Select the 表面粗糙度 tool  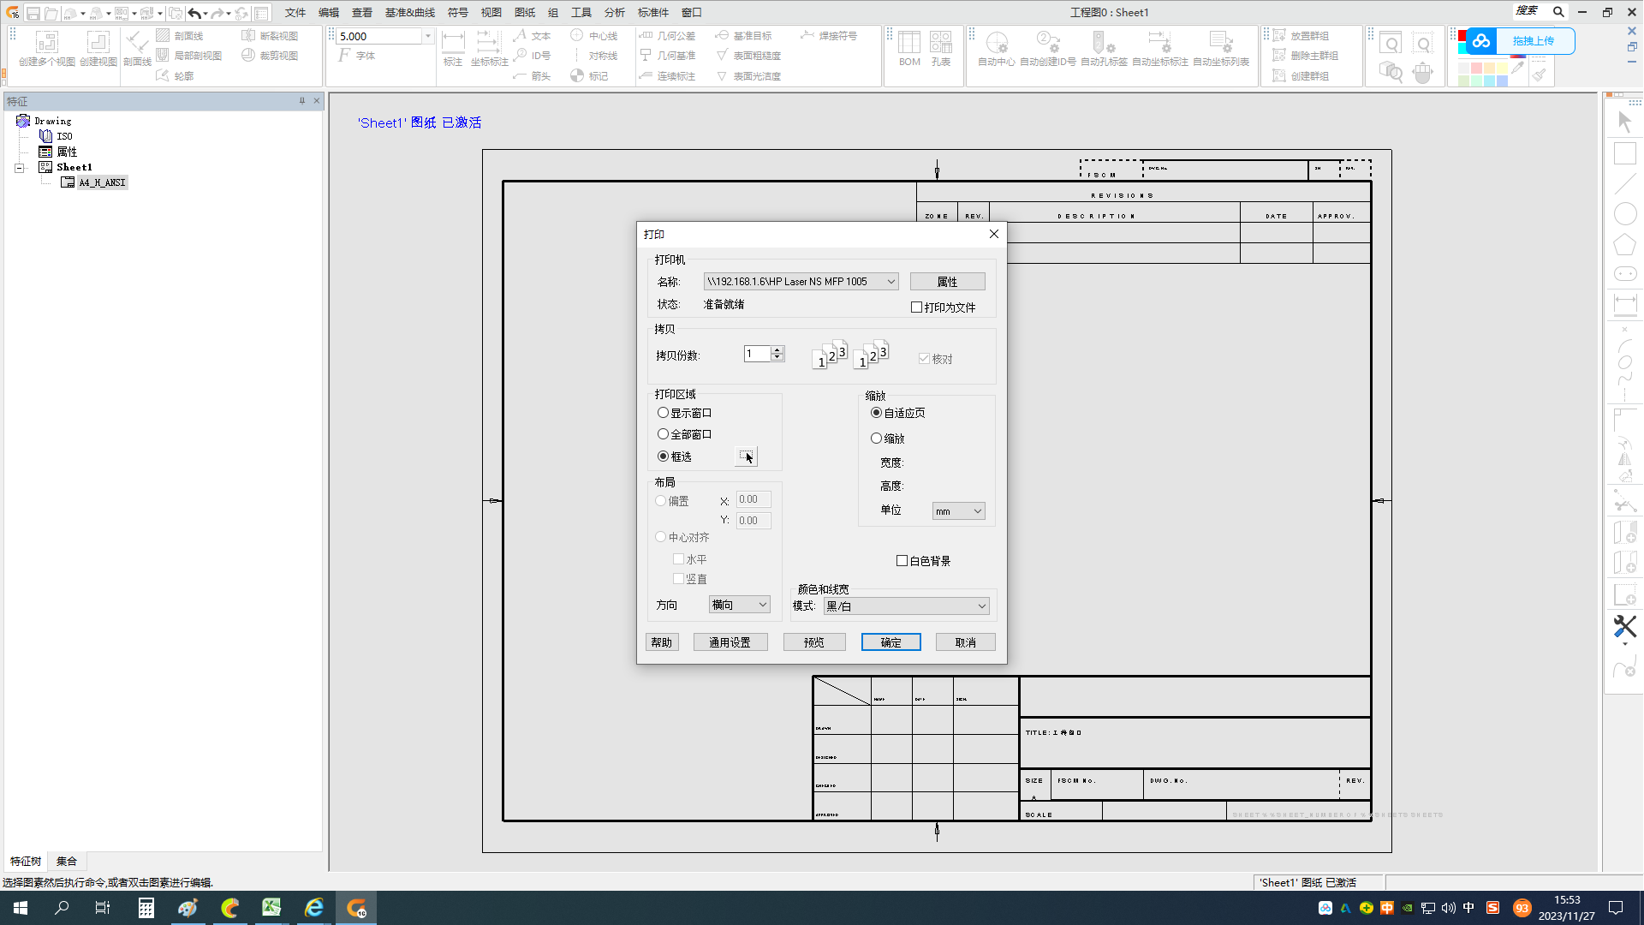pos(748,56)
